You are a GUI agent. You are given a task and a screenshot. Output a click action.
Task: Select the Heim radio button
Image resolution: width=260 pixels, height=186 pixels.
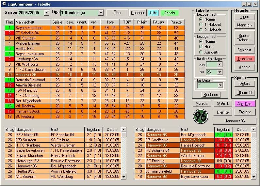tap(201, 47)
